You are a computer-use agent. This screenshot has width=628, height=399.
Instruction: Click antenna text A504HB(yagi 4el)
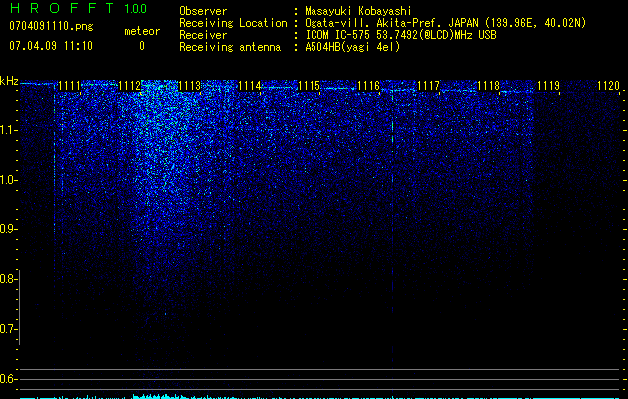pyautogui.click(x=352, y=47)
